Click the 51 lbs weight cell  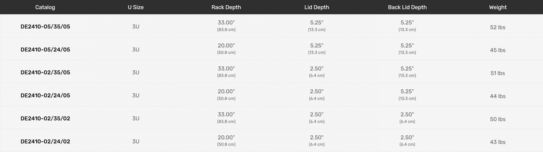(x=497, y=73)
